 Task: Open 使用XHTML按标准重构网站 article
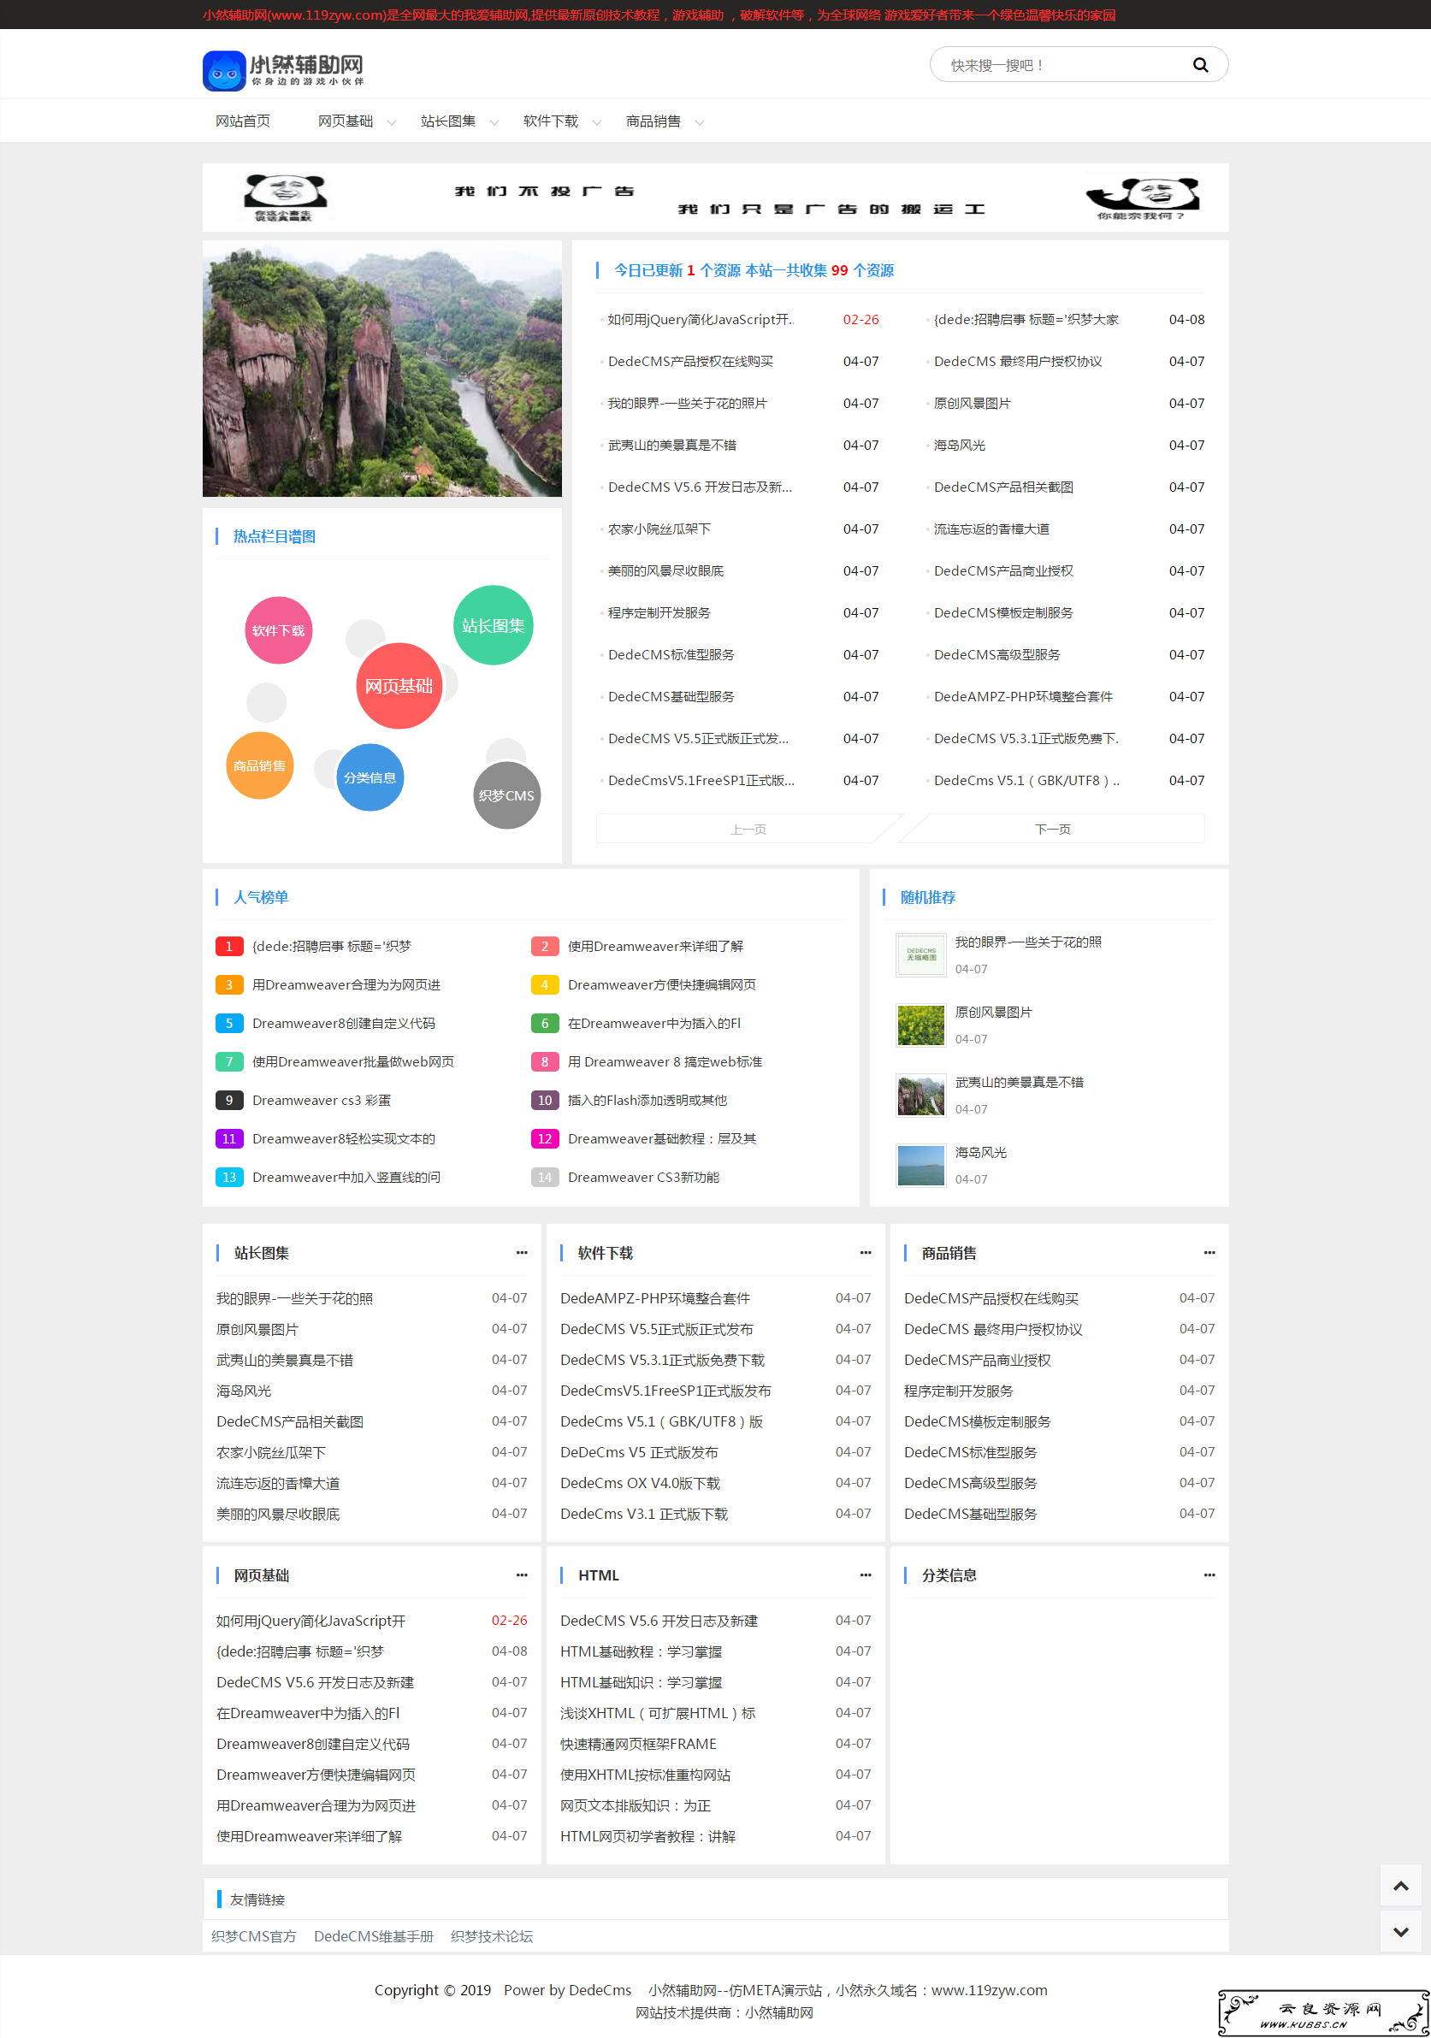click(x=646, y=1775)
